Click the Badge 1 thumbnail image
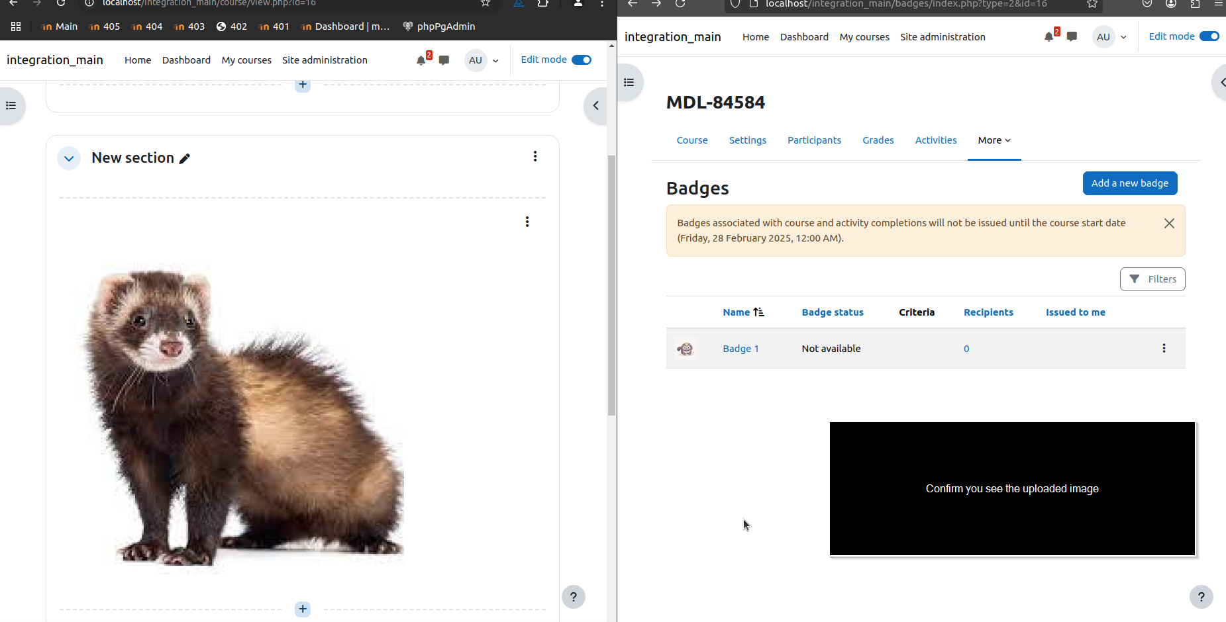This screenshot has width=1226, height=622. pos(686,349)
